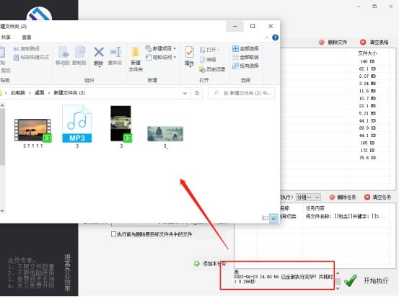
Task: Switch Explorer to details view icon
Action: 265,218
